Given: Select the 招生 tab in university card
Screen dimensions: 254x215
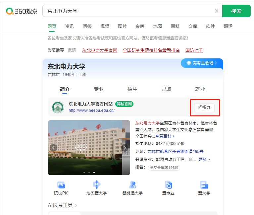Looking at the screenshot, I should pos(132,89).
